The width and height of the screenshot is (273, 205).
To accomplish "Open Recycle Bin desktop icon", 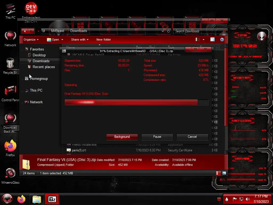I will point(10,66).
